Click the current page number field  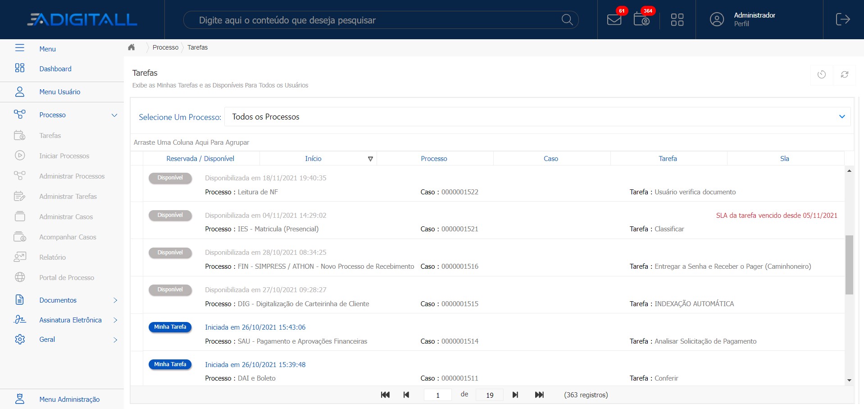(x=438, y=395)
